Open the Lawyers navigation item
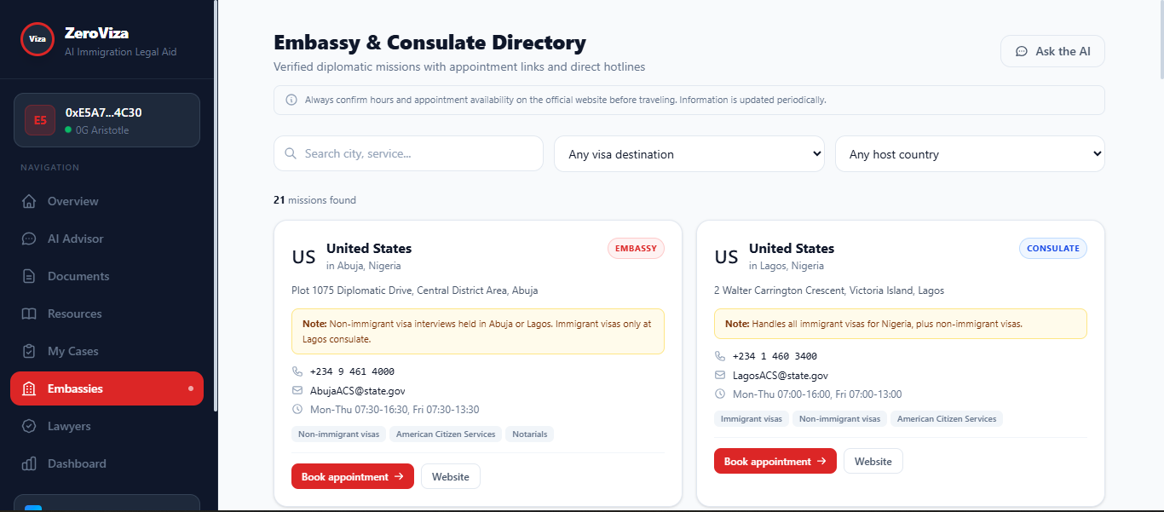Viewport: 1164px width, 512px height. pyautogui.click(x=107, y=426)
